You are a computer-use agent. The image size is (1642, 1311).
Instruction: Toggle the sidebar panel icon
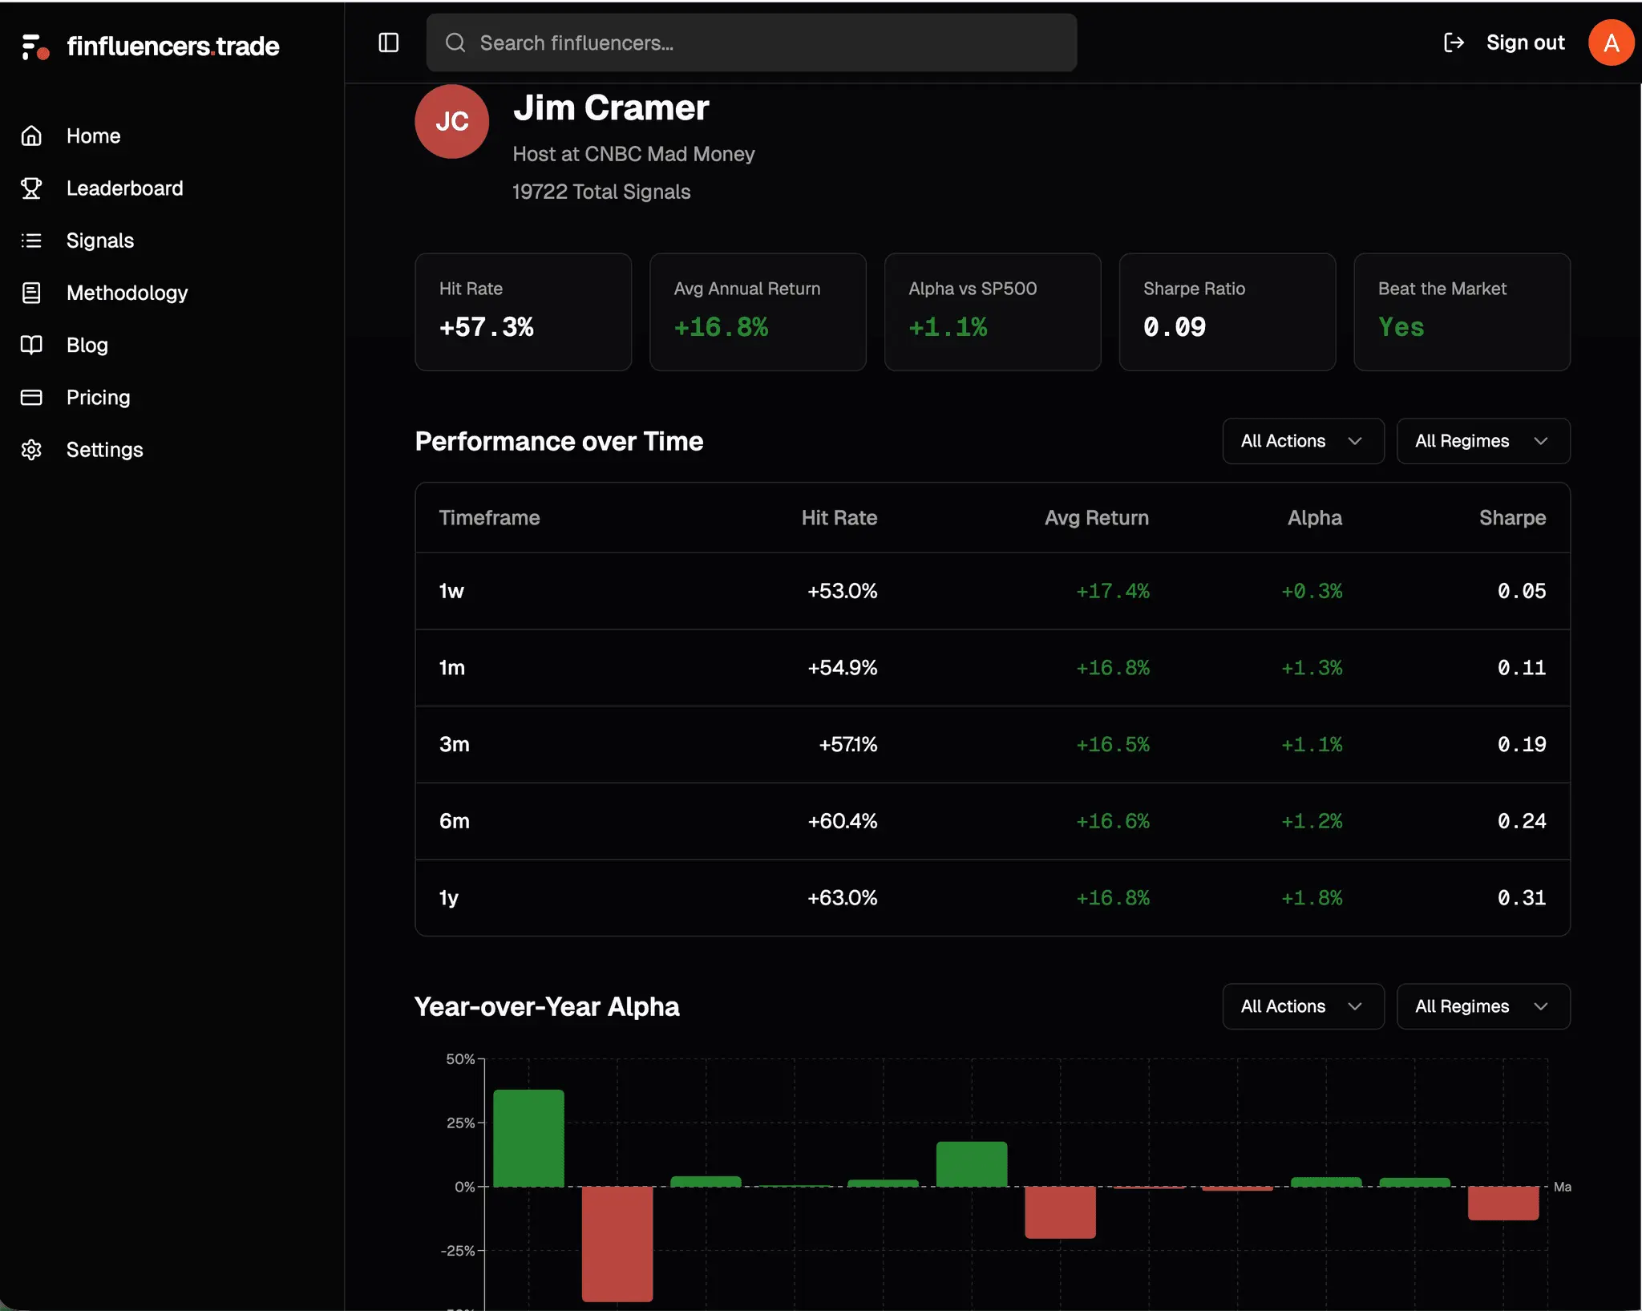coord(389,42)
